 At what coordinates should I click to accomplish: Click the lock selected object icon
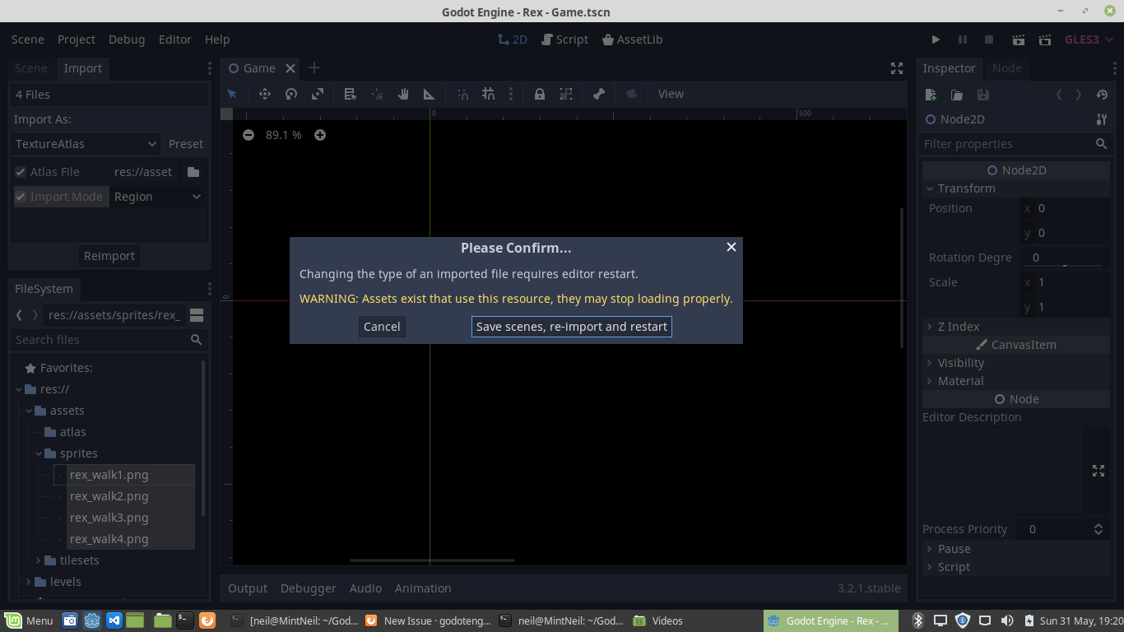coord(539,94)
